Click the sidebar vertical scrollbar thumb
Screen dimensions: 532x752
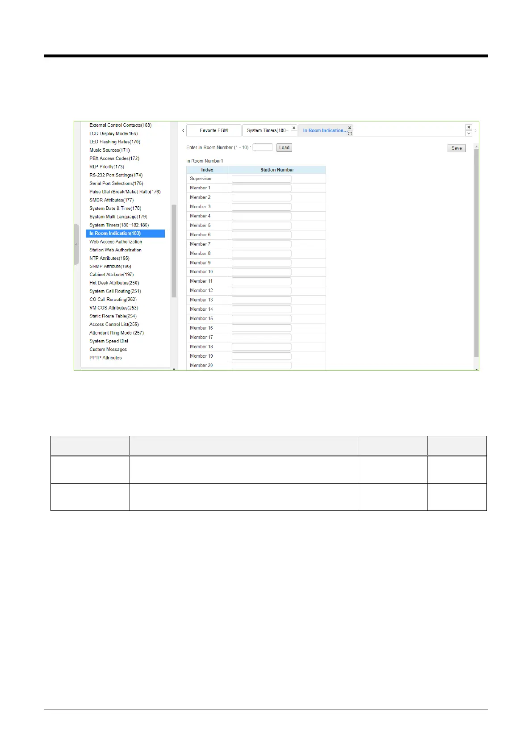[x=174, y=251]
